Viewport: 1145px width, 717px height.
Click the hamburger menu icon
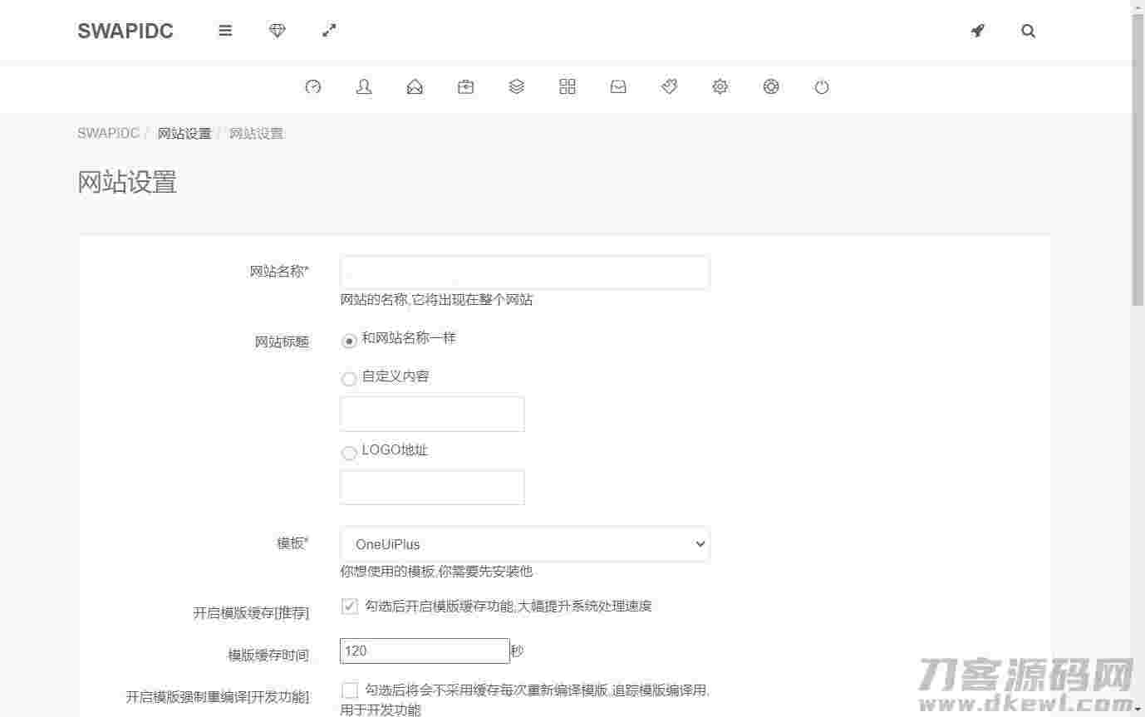pos(225,31)
